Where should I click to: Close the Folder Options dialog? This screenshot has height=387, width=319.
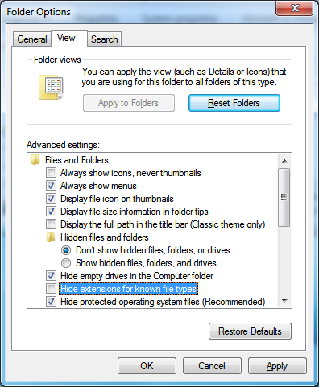pyautogui.click(x=294, y=8)
